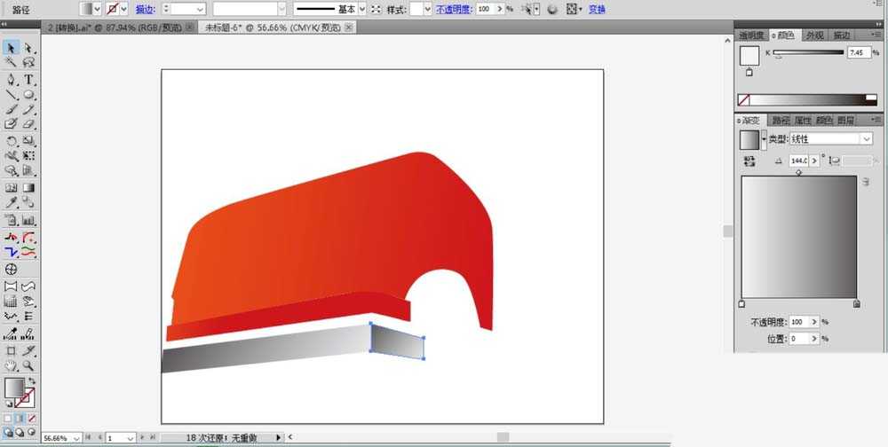Click the fill/stroke swatch at toolbox bottom
This screenshot has width=888, height=447.
coord(14,388)
